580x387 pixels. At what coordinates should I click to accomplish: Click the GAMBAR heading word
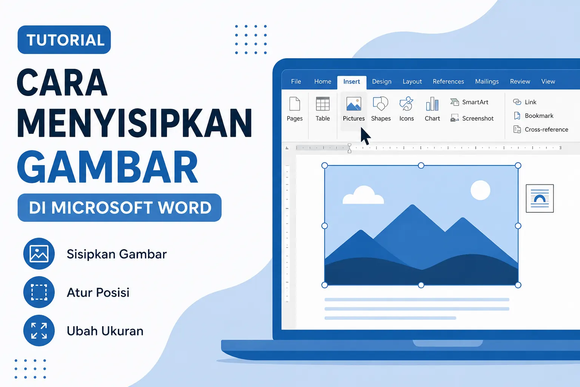[x=108, y=167]
